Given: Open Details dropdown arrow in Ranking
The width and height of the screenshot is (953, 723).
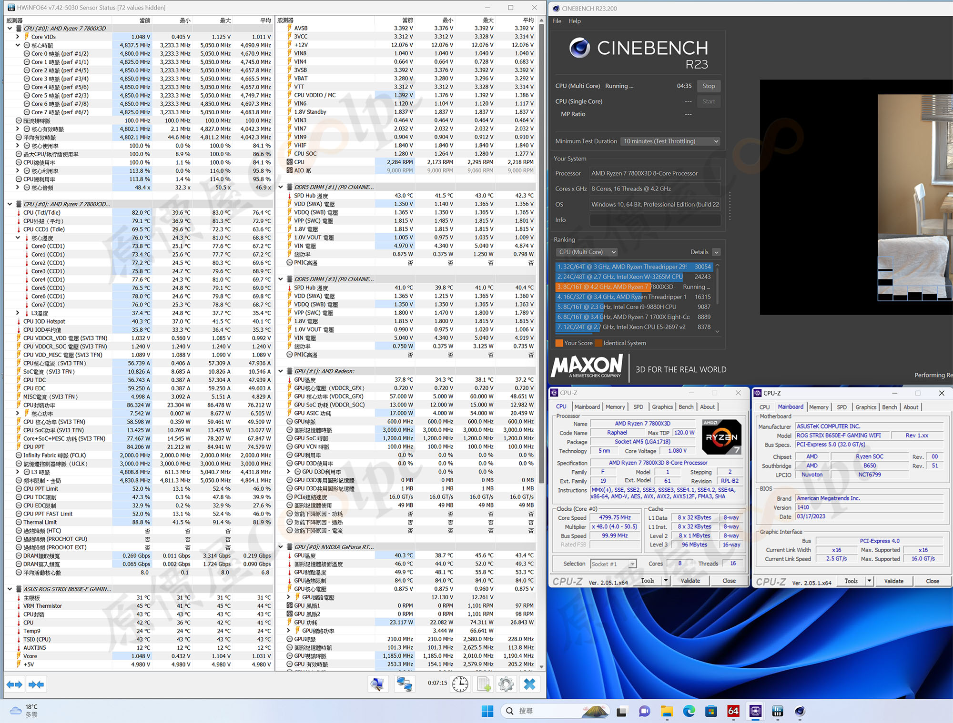Looking at the screenshot, I should (x=716, y=252).
